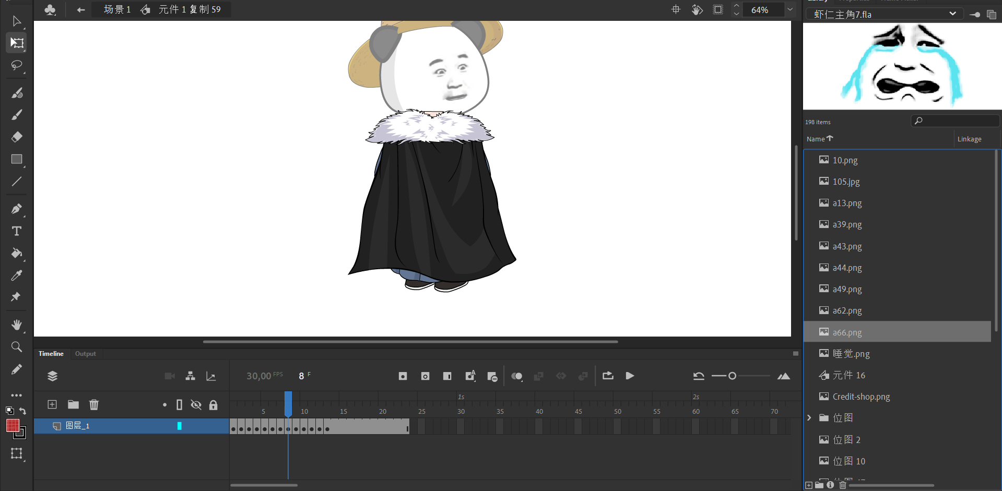1002x491 pixels.
Task: Toggle hide all layers eye icon
Action: click(x=196, y=405)
